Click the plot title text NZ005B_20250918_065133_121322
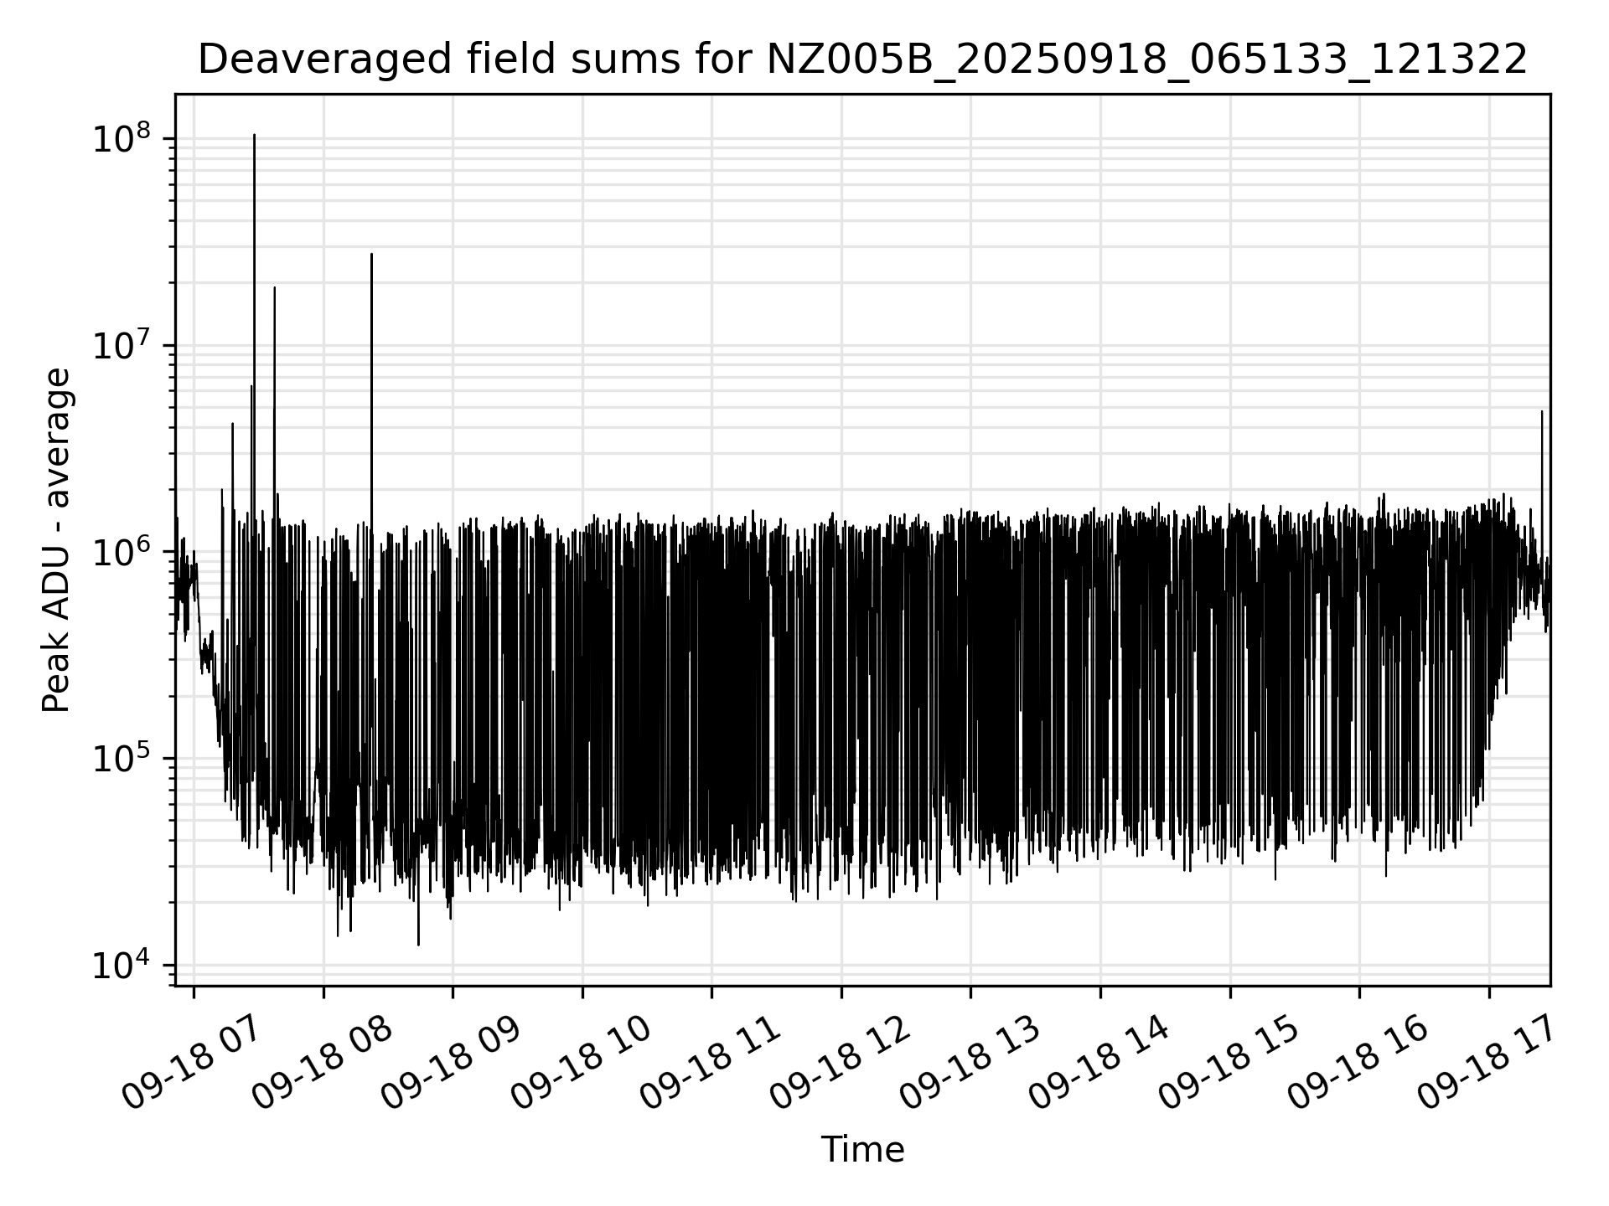Viewport: 1609px width, 1206px height. click(x=1147, y=60)
